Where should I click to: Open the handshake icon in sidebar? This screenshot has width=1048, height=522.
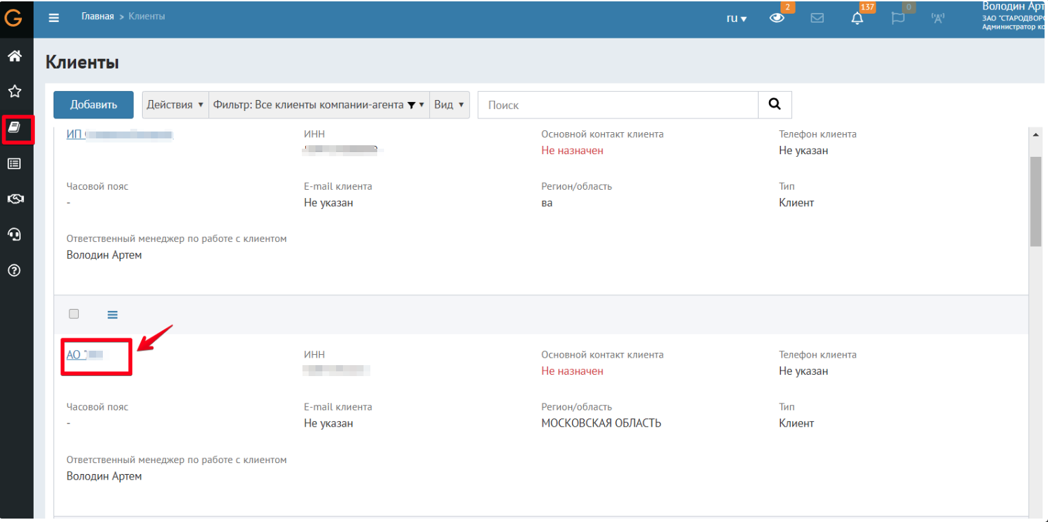pyautogui.click(x=14, y=199)
